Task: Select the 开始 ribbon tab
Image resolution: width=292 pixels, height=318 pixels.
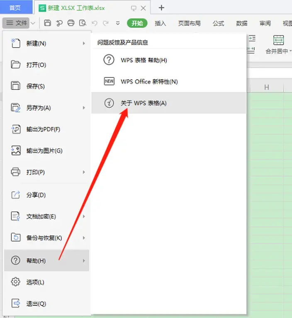Action: (137, 23)
